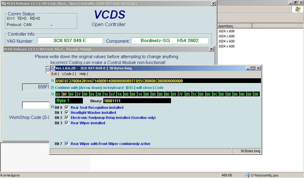The image size is (304, 178).
Task: Maximize the LCode window
Action: pyautogui.click(x=253, y=68)
